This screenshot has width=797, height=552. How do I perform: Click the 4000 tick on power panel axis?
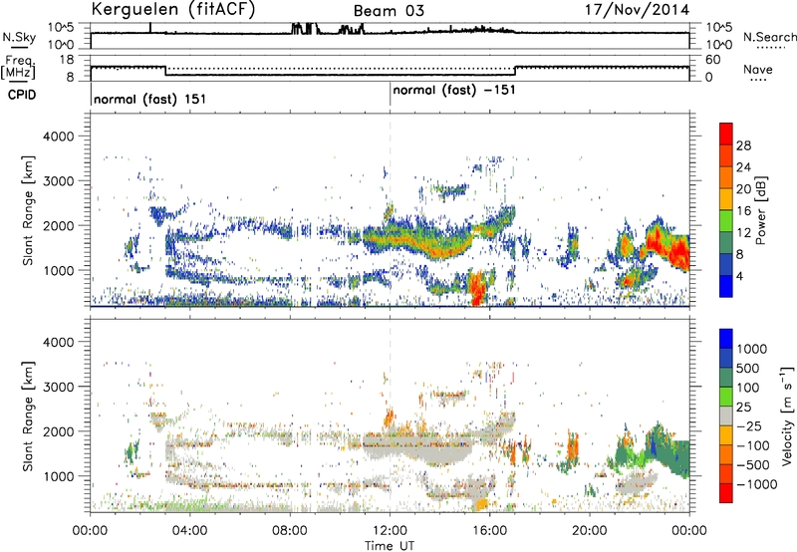pos(58,137)
